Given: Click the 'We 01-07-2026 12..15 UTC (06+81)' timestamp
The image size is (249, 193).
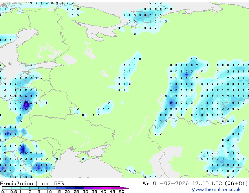Looking at the screenshot, I should (195, 184).
